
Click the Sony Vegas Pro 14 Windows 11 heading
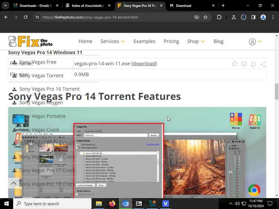click(45, 53)
